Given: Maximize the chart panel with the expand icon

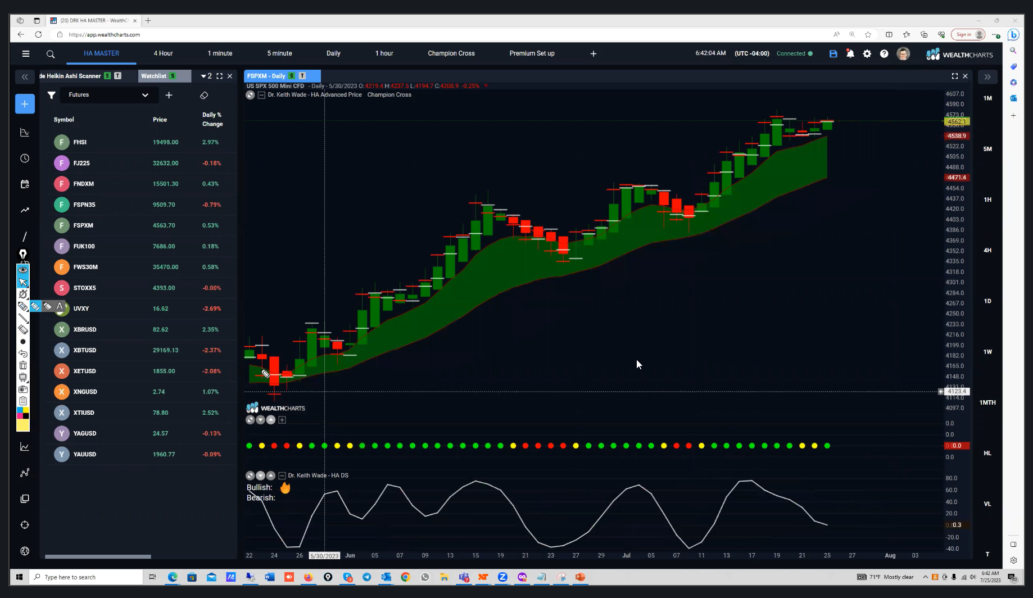Looking at the screenshot, I should point(954,76).
